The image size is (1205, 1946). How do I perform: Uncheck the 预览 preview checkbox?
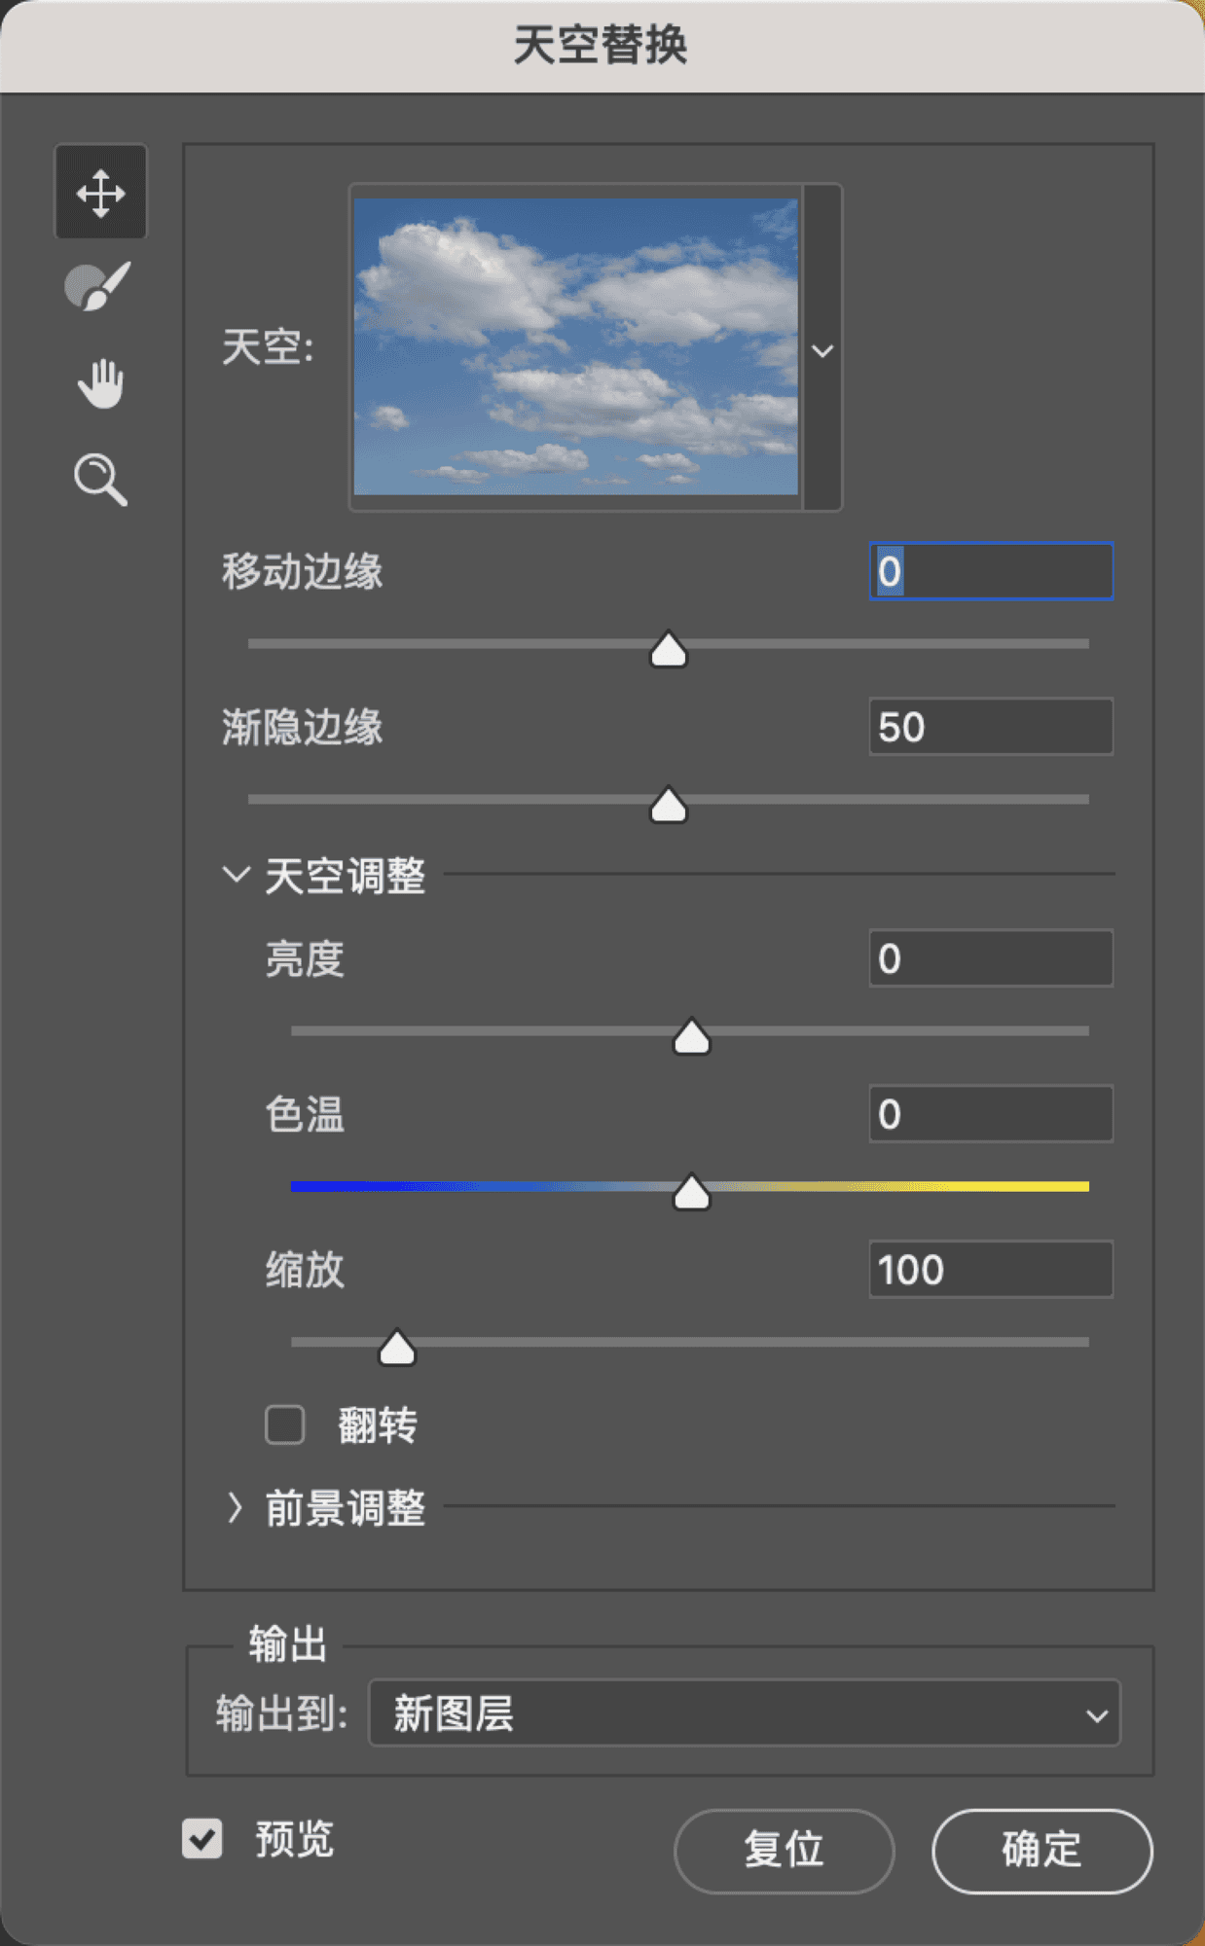[202, 1839]
